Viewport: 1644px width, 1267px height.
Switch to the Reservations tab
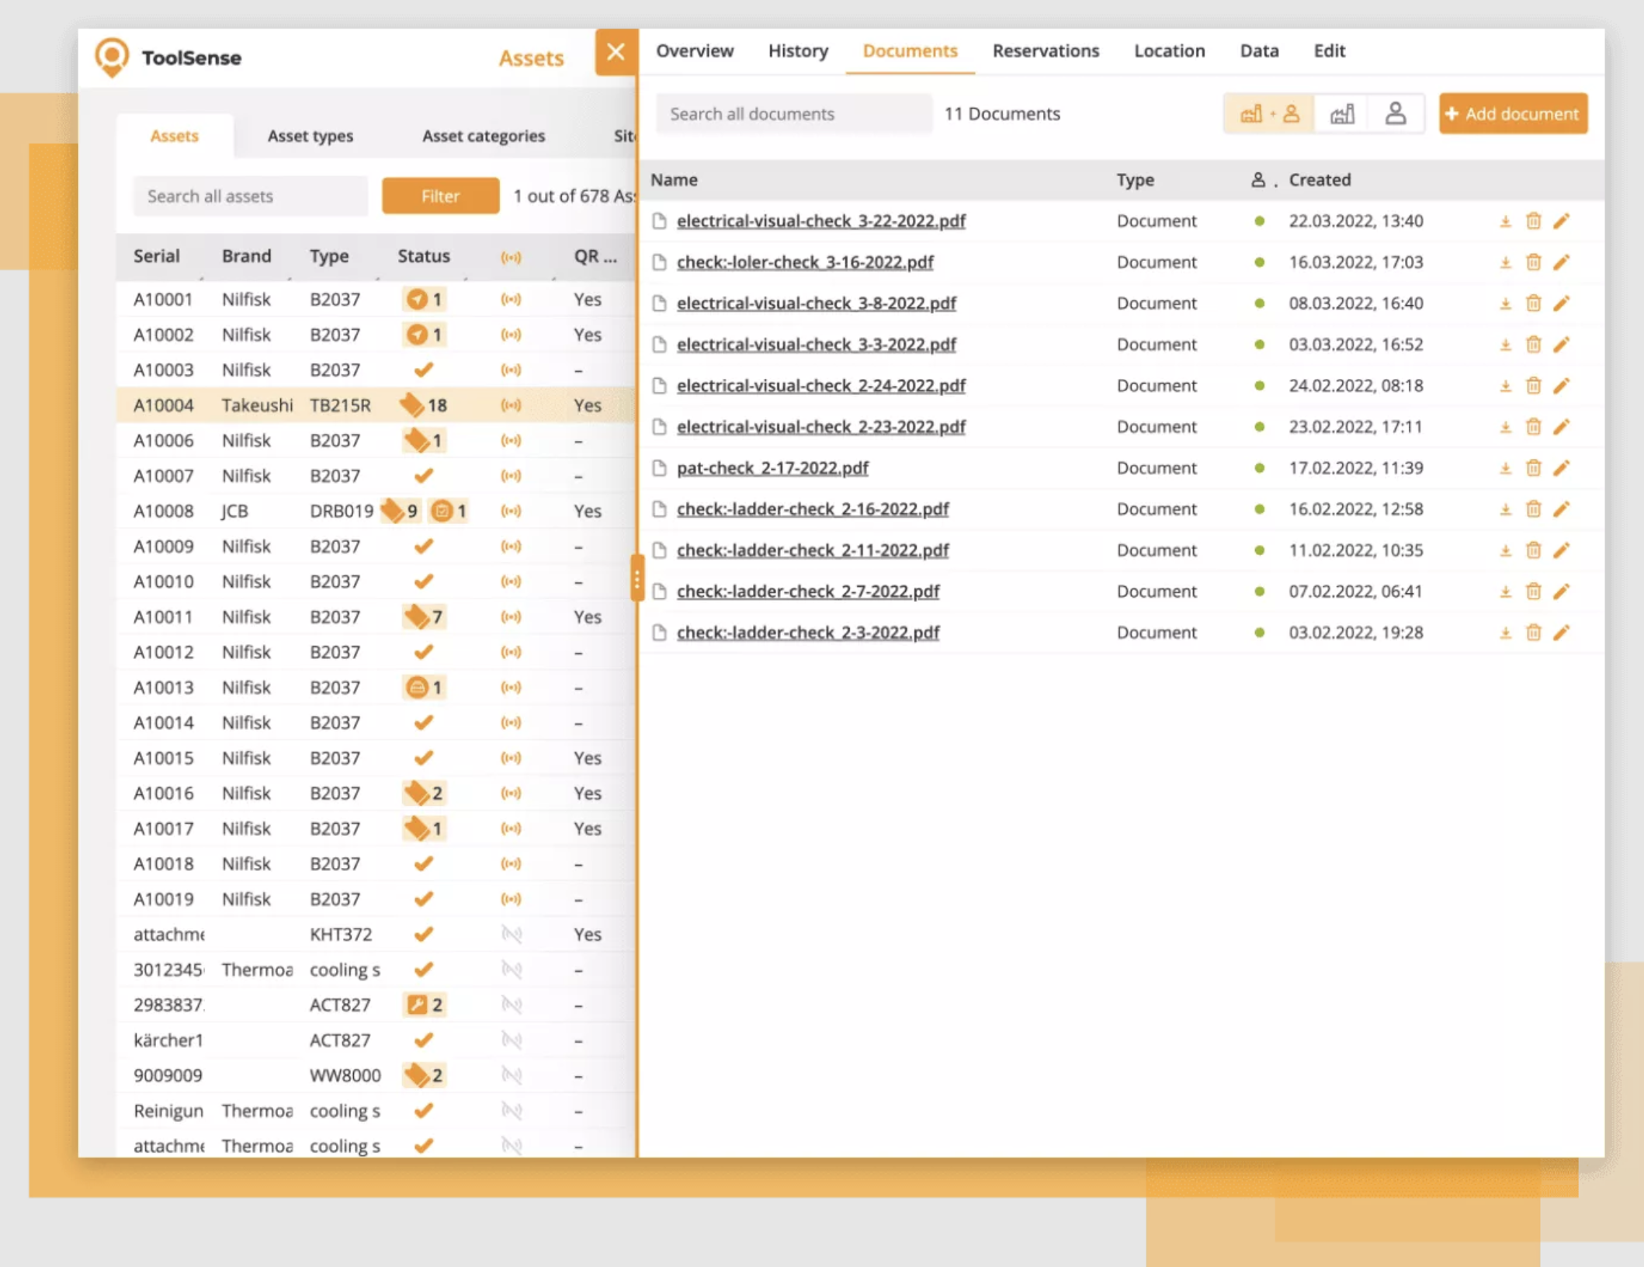point(1045,50)
